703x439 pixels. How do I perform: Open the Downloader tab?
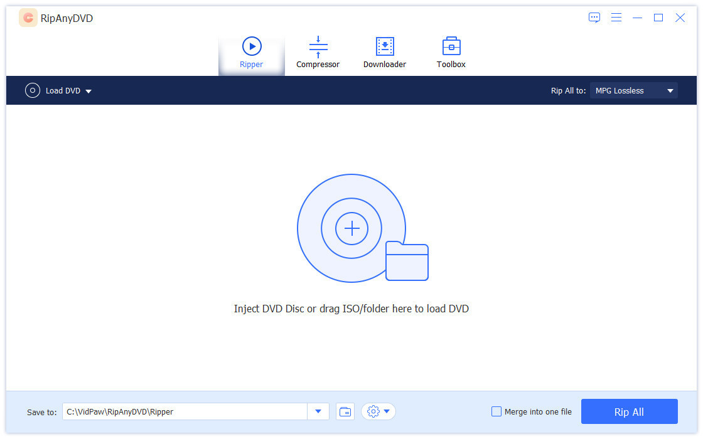click(x=385, y=53)
